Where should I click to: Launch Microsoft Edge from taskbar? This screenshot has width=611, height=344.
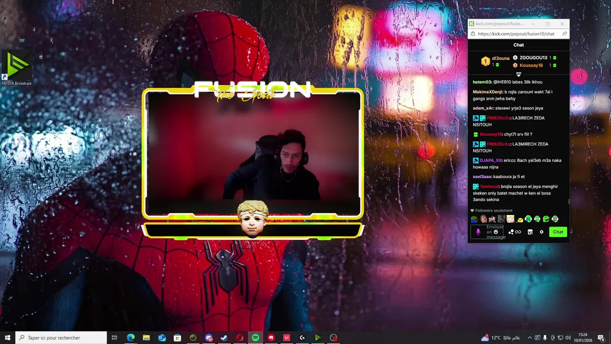pos(130,338)
